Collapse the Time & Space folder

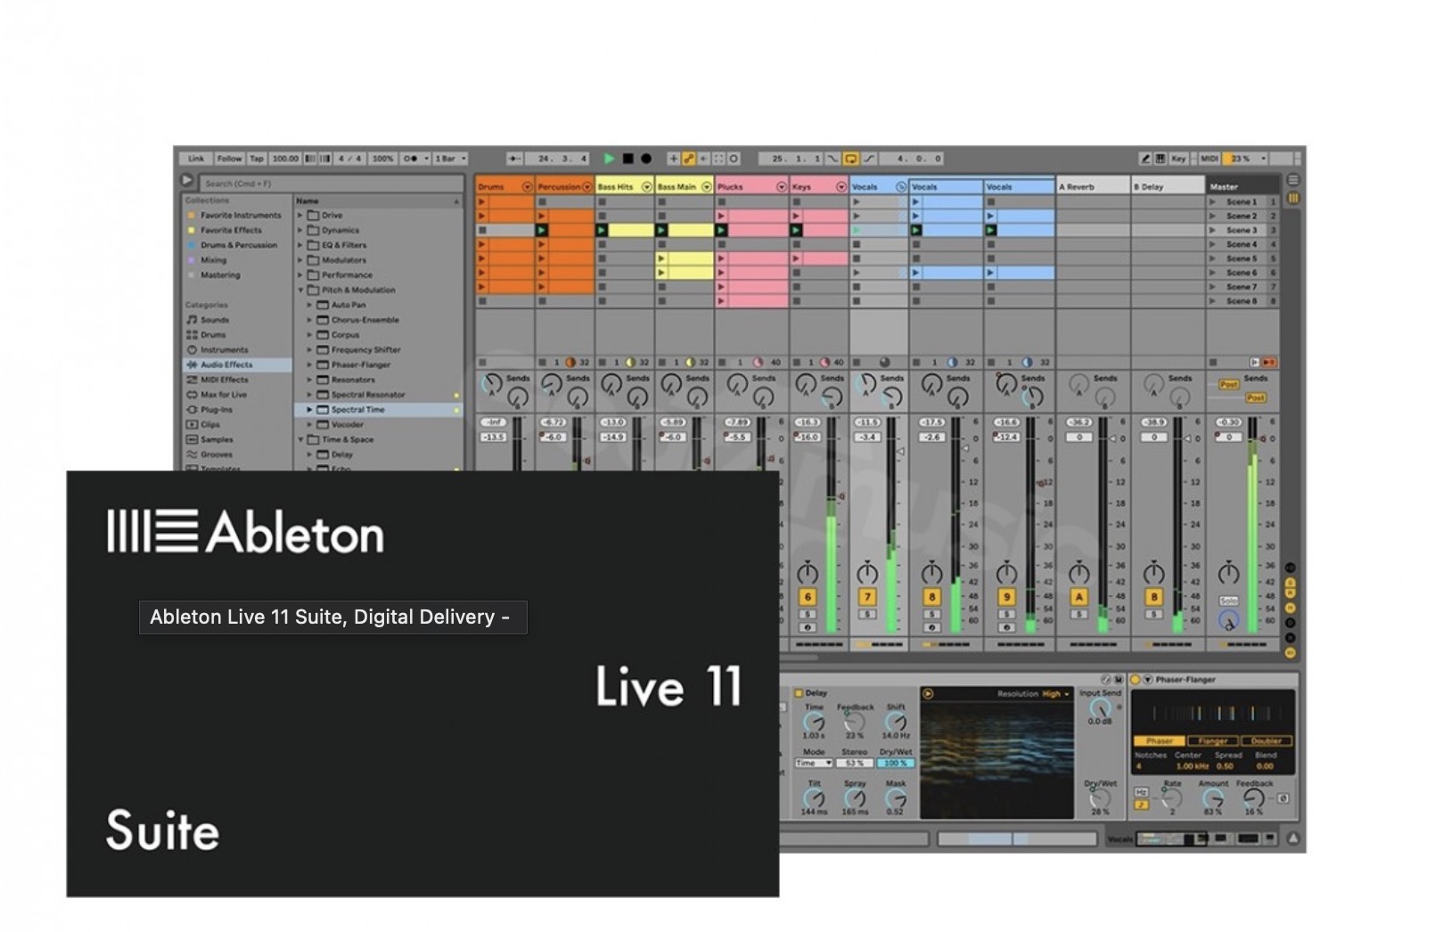tap(300, 439)
